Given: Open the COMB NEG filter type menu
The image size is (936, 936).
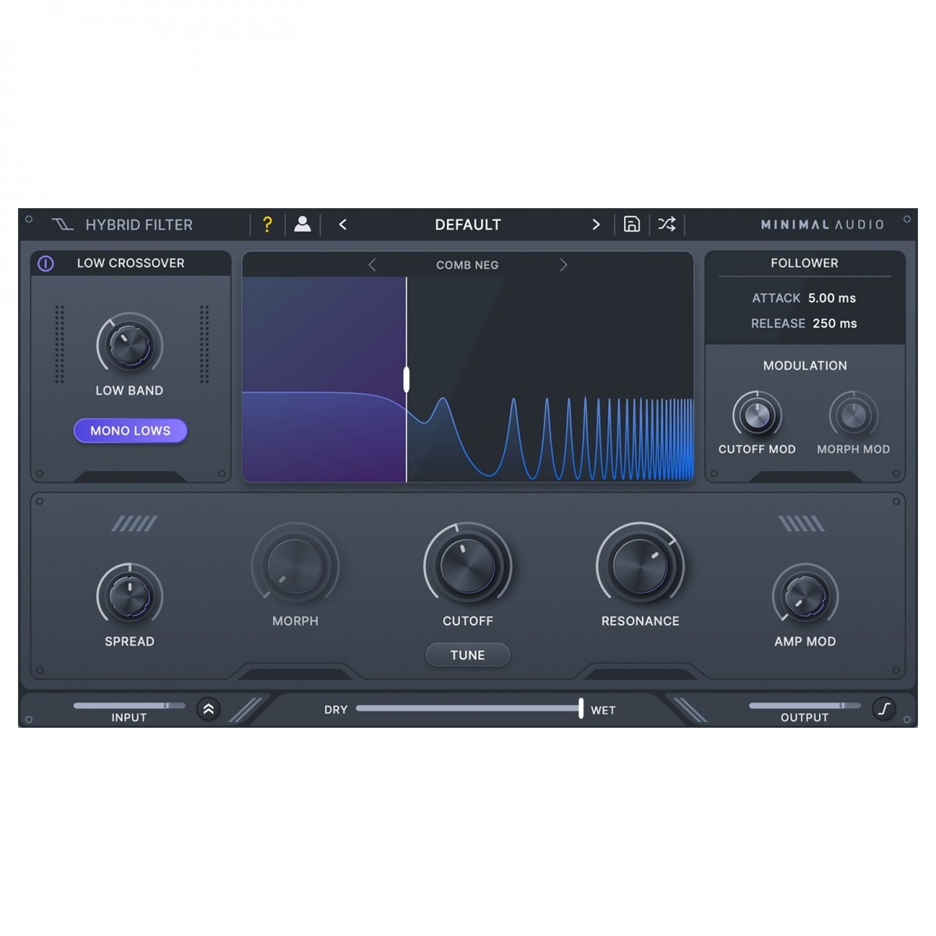Looking at the screenshot, I should (467, 265).
